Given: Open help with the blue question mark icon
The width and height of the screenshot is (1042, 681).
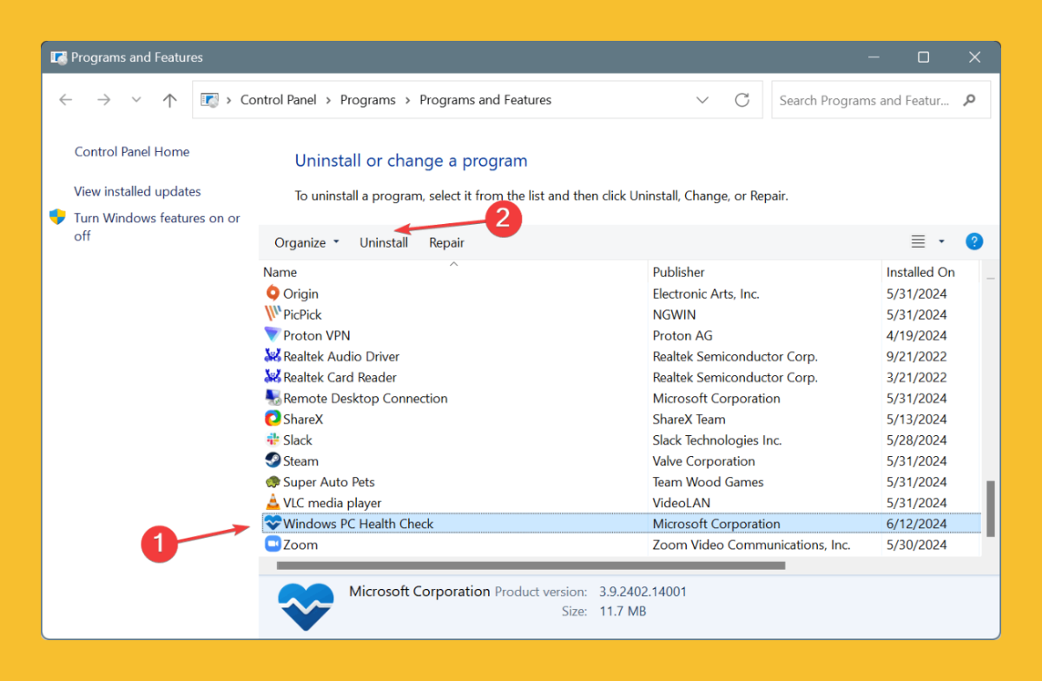Looking at the screenshot, I should pos(974,241).
